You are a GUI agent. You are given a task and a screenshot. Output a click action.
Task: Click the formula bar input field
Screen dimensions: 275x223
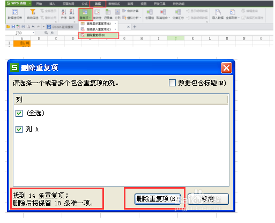165,33
